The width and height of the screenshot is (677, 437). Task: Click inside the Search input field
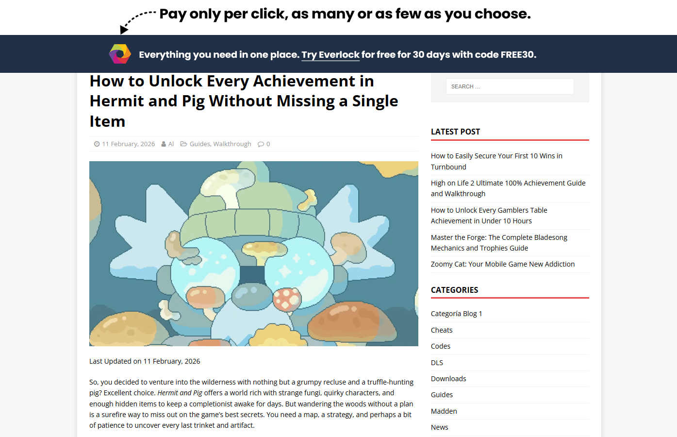pyautogui.click(x=510, y=86)
